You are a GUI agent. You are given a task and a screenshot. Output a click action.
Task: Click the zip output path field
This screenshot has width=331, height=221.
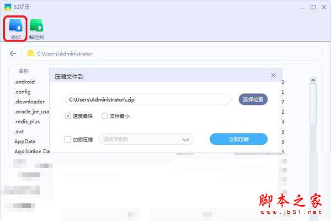(147, 99)
